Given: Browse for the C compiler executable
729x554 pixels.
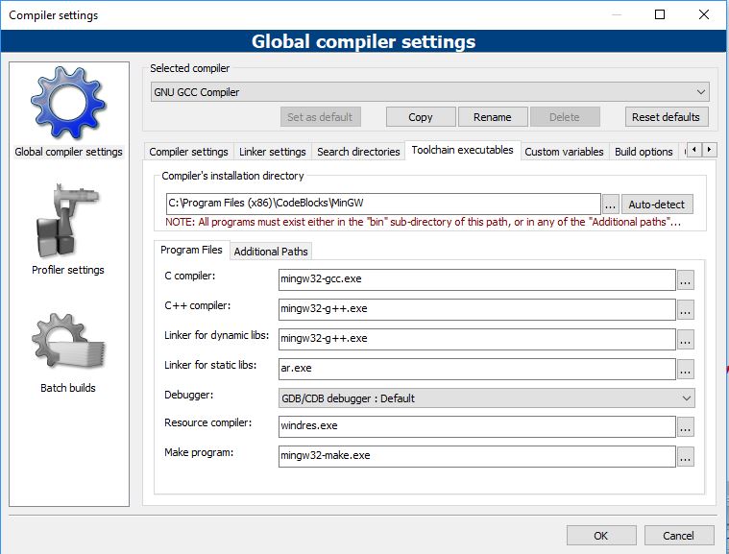Looking at the screenshot, I should click(x=685, y=280).
